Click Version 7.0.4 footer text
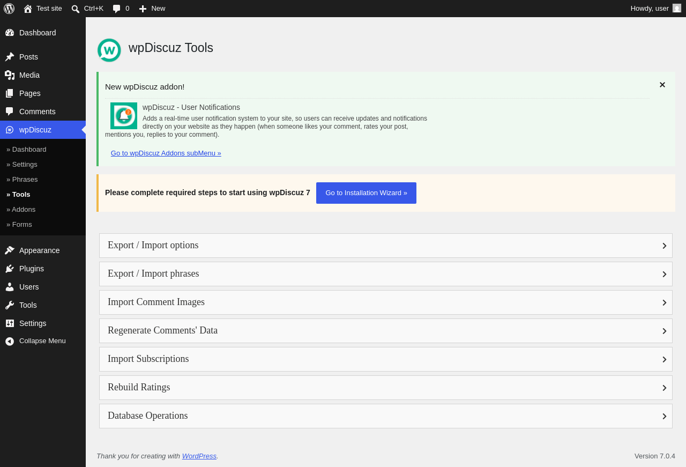This screenshot has height=467, width=686. [655, 456]
